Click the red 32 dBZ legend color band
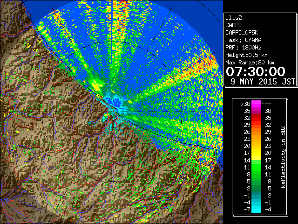The image size is (298, 224). pyautogui.click(x=256, y=118)
